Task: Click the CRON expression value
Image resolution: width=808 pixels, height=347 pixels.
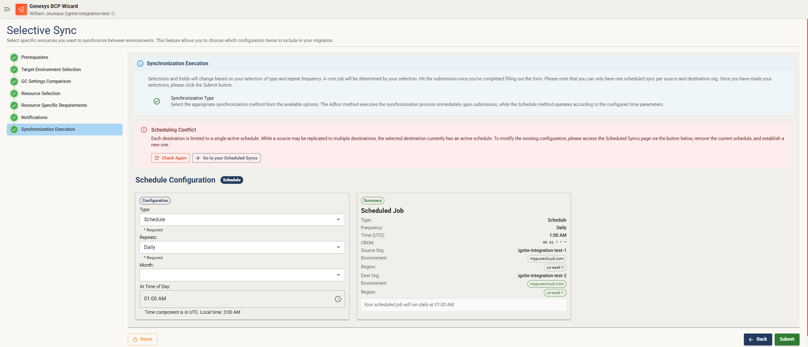Action: click(555, 243)
